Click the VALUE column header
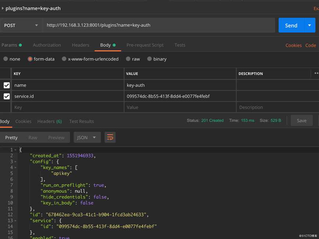The height and width of the screenshot is (239, 319). (132, 74)
